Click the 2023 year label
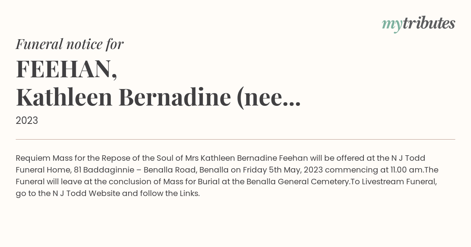The image size is (471, 247). click(27, 121)
